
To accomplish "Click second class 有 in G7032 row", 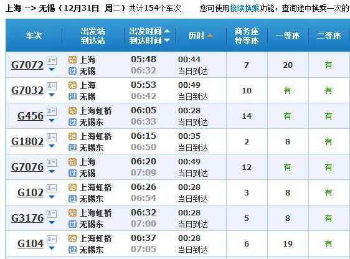I will (x=329, y=90).
